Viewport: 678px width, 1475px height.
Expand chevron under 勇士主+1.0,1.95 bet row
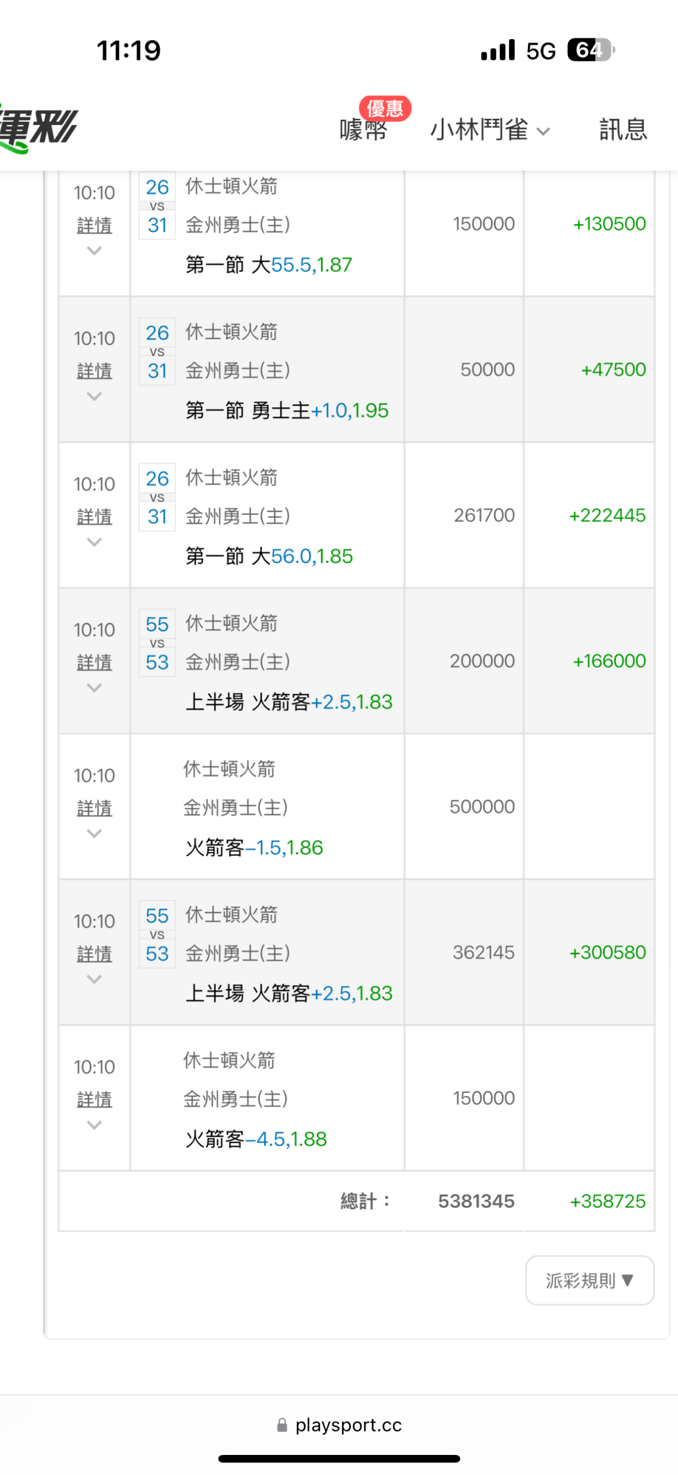[x=94, y=397]
